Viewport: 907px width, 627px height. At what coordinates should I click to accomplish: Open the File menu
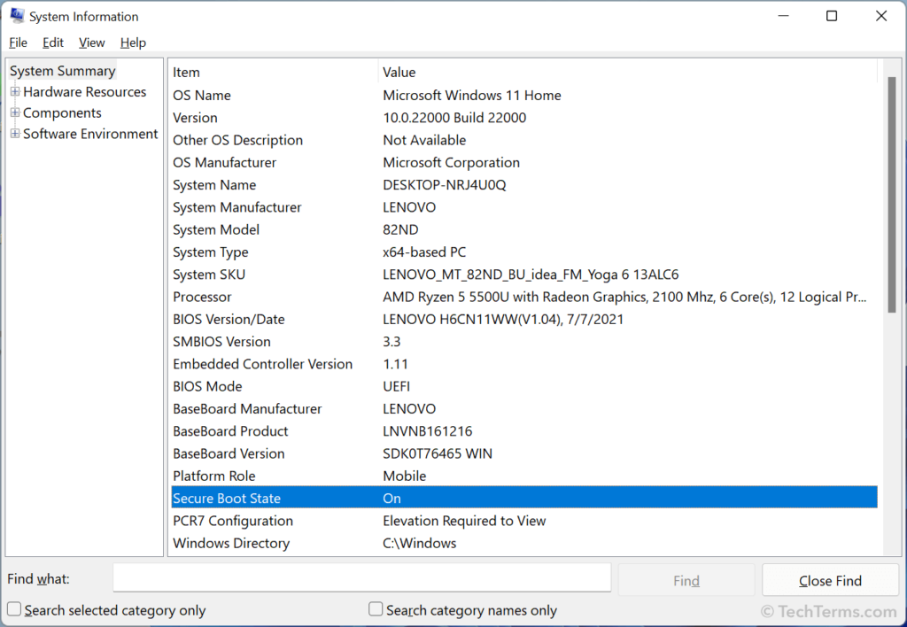tap(18, 42)
